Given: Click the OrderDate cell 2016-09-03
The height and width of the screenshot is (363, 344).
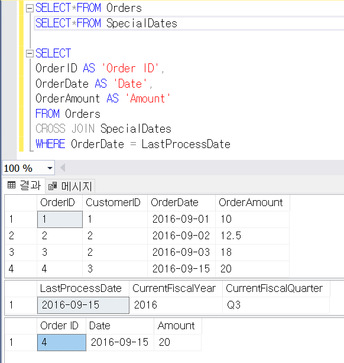Looking at the screenshot, I should (x=181, y=252).
